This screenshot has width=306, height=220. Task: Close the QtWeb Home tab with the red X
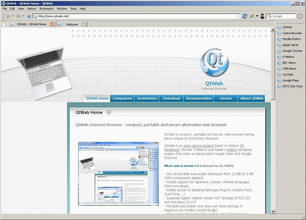[x=52, y=24]
